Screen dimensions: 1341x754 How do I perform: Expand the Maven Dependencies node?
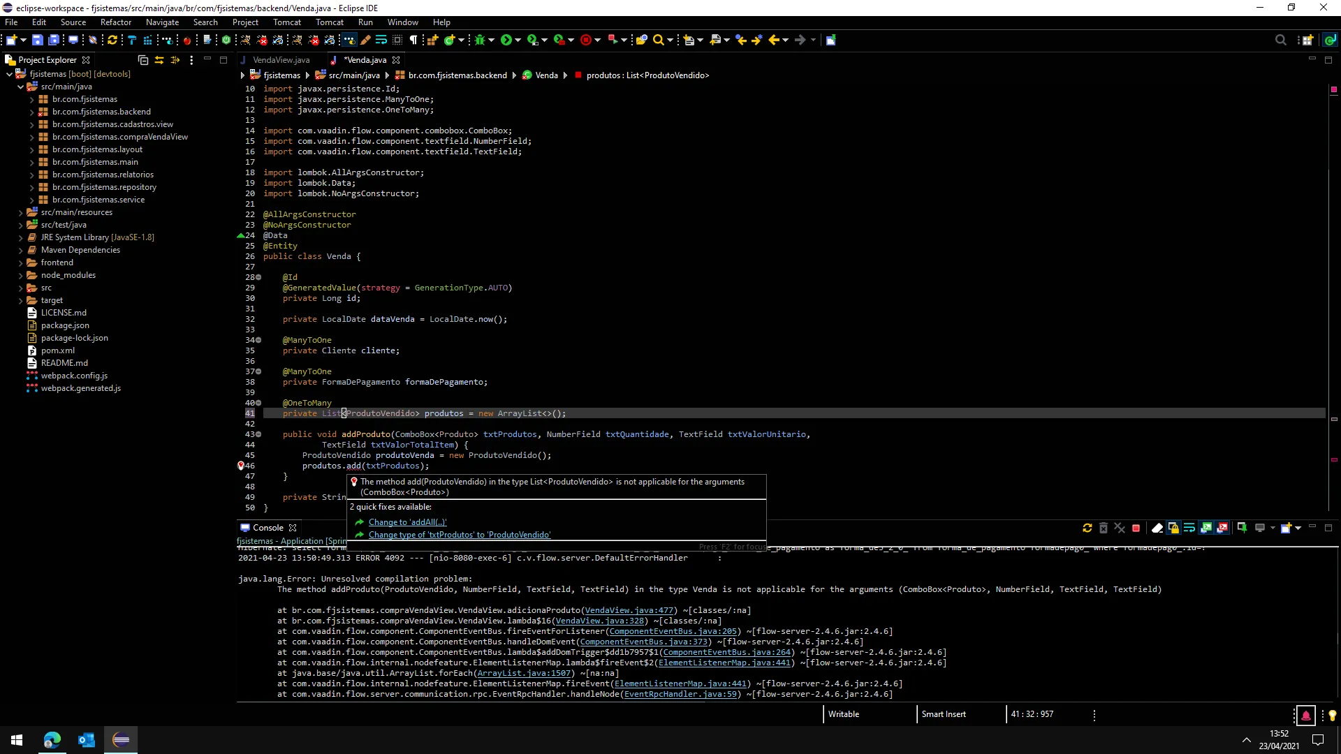[x=20, y=250]
